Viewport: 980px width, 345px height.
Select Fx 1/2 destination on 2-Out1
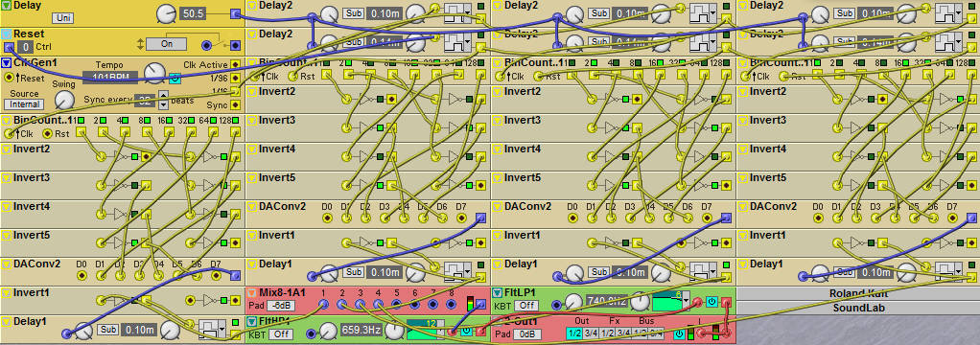pos(607,333)
